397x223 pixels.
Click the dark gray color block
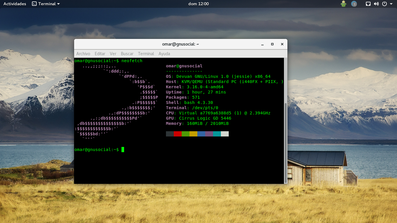click(x=170, y=134)
